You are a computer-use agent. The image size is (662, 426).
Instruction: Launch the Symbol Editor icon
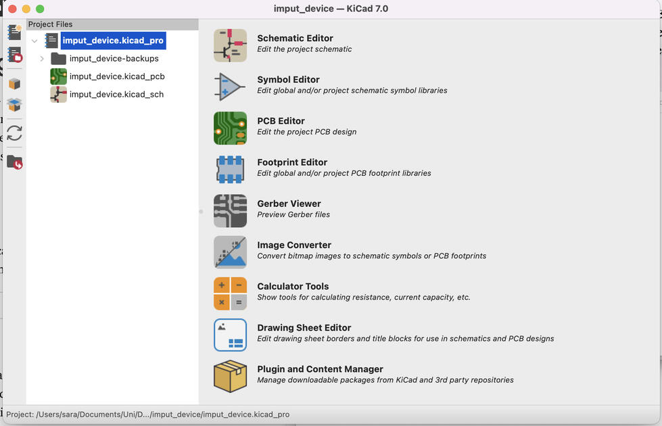tap(230, 87)
